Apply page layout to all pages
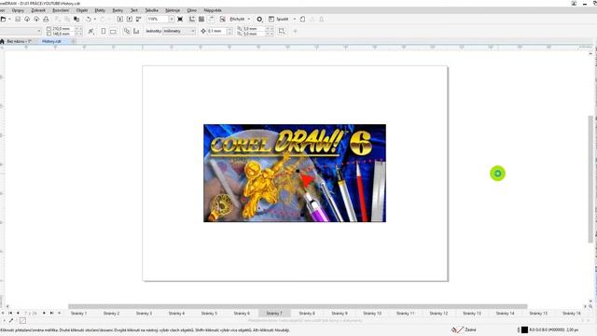Image resolution: width=597 pixels, height=336 pixels. (x=127, y=31)
